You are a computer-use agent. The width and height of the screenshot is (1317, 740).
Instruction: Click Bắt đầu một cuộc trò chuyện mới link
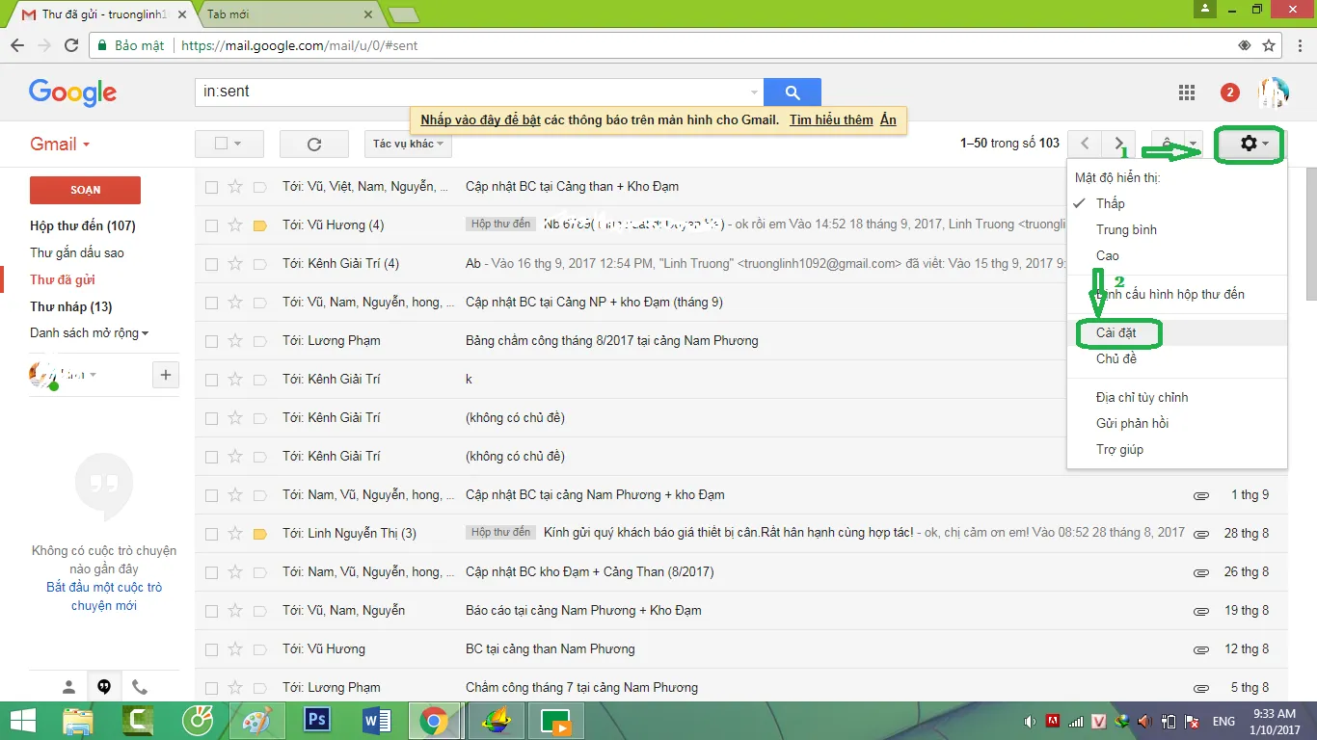[x=104, y=596]
